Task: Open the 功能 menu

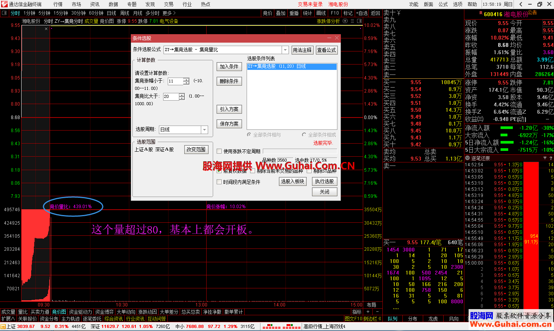Action: 414,4
